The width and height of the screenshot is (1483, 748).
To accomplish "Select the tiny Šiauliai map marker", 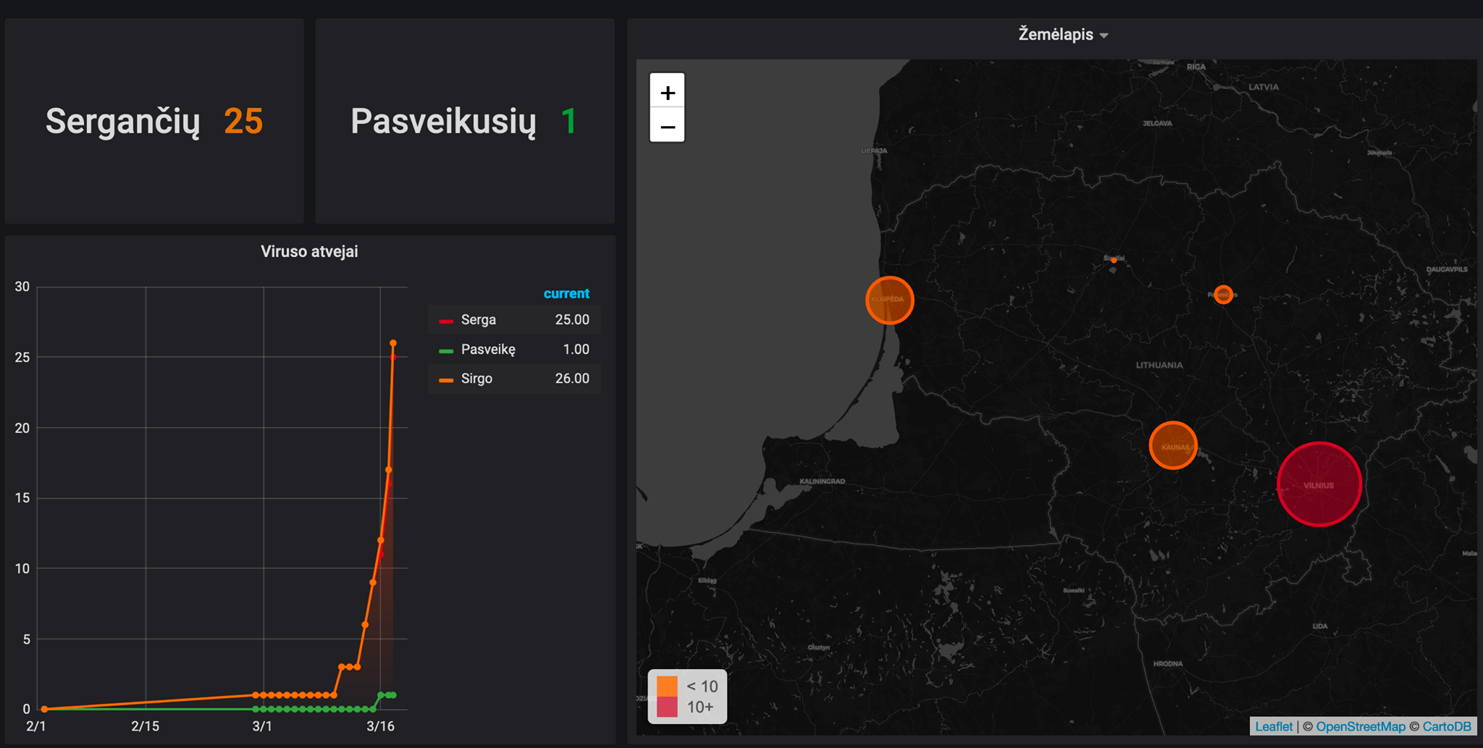I will [1114, 260].
